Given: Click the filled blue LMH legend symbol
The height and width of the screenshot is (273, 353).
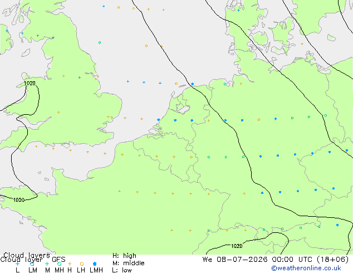Looking at the screenshot, I should [x=95, y=264].
